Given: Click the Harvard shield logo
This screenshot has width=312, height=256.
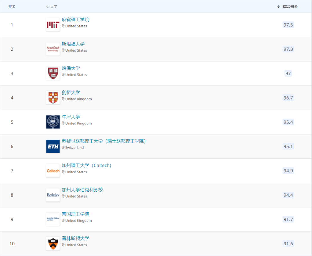Looking at the screenshot, I should tap(53, 73).
